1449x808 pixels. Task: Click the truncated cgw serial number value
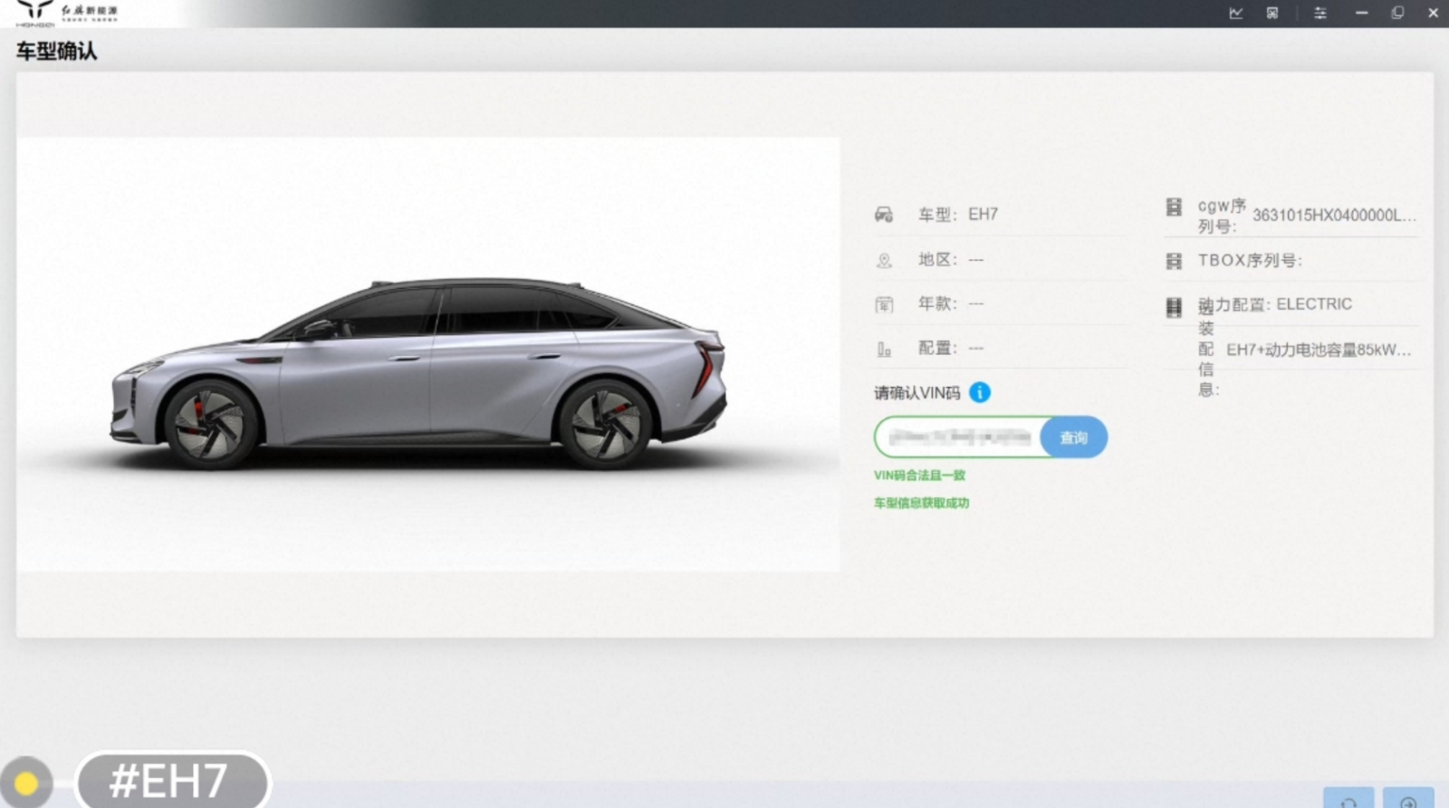[1333, 216]
